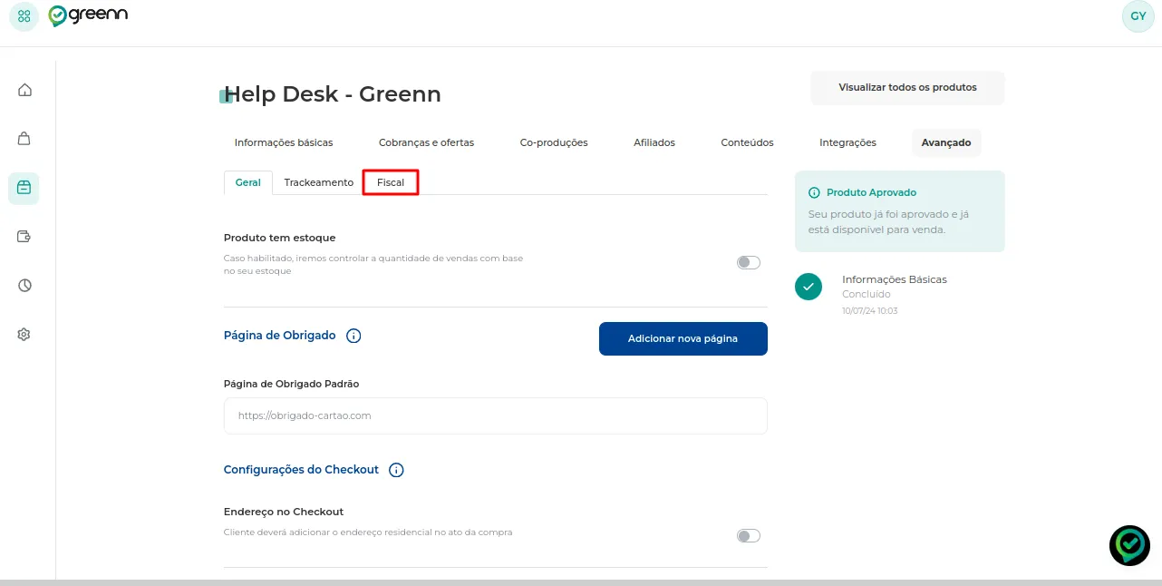Open the Conteúdos tab
This screenshot has height=586, width=1162.
[x=748, y=142]
